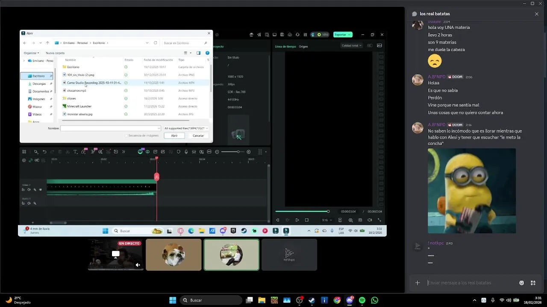
Task: Click the marker shield icon in the timeline toolbar
Action: pyautogui.click(x=178, y=152)
